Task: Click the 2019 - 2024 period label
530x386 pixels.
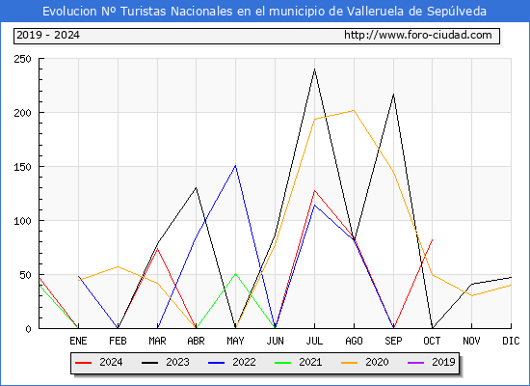Action: pyautogui.click(x=48, y=35)
